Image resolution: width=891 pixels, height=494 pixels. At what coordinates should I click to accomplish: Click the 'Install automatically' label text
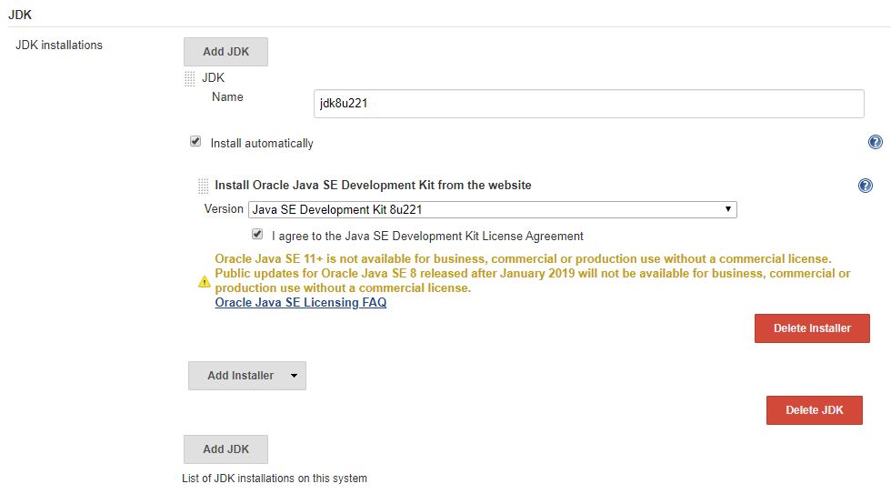coord(262,143)
